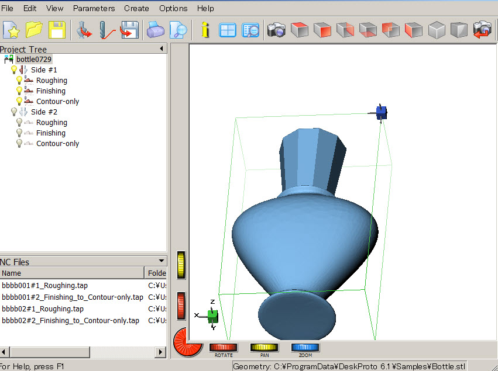Click the blue cube marker in viewport
This screenshot has height=371, width=498.
coord(381,113)
